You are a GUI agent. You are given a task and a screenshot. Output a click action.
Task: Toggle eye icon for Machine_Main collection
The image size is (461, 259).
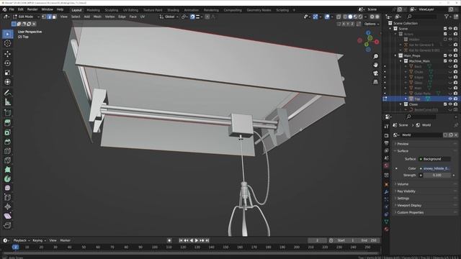(x=450, y=60)
